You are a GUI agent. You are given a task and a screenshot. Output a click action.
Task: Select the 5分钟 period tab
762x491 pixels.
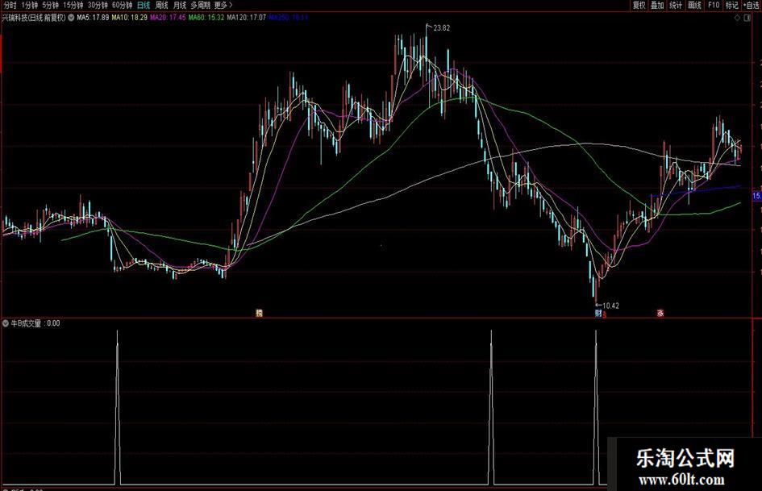point(50,6)
